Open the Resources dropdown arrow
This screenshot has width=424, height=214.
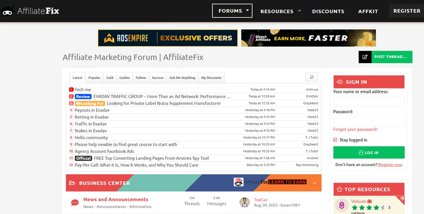pyautogui.click(x=299, y=11)
